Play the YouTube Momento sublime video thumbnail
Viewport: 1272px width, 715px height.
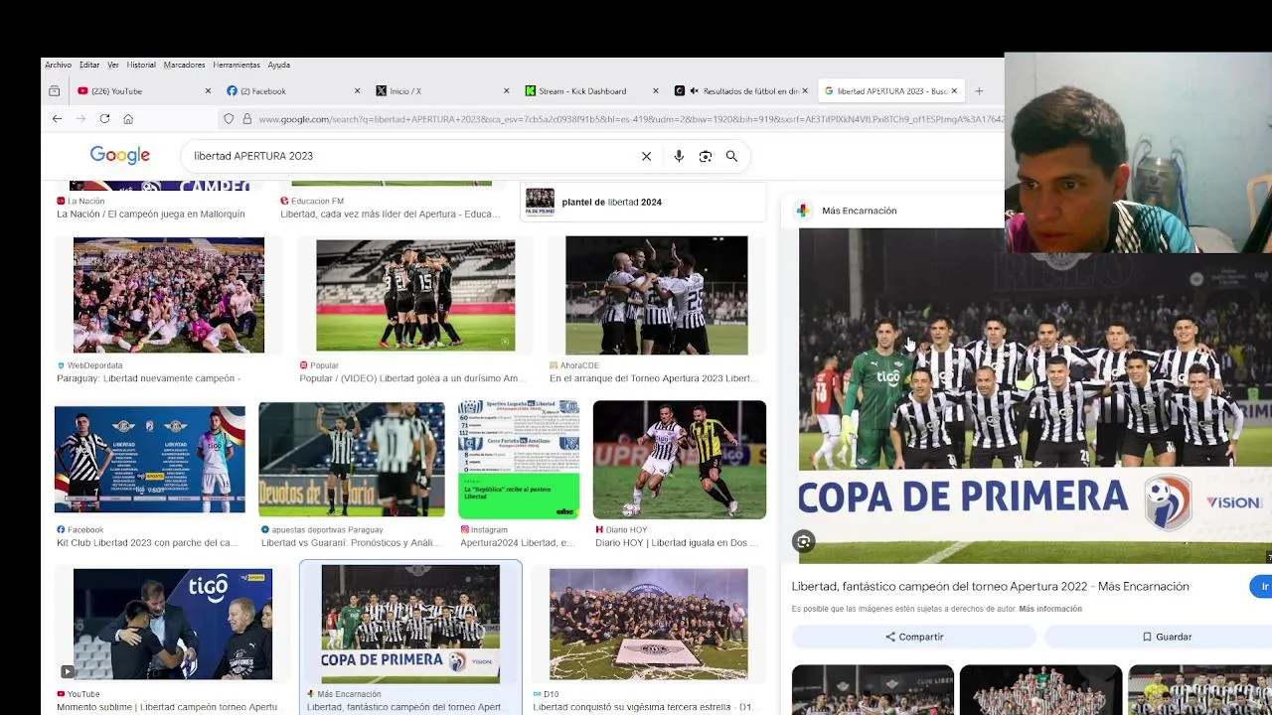pyautogui.click(x=173, y=624)
